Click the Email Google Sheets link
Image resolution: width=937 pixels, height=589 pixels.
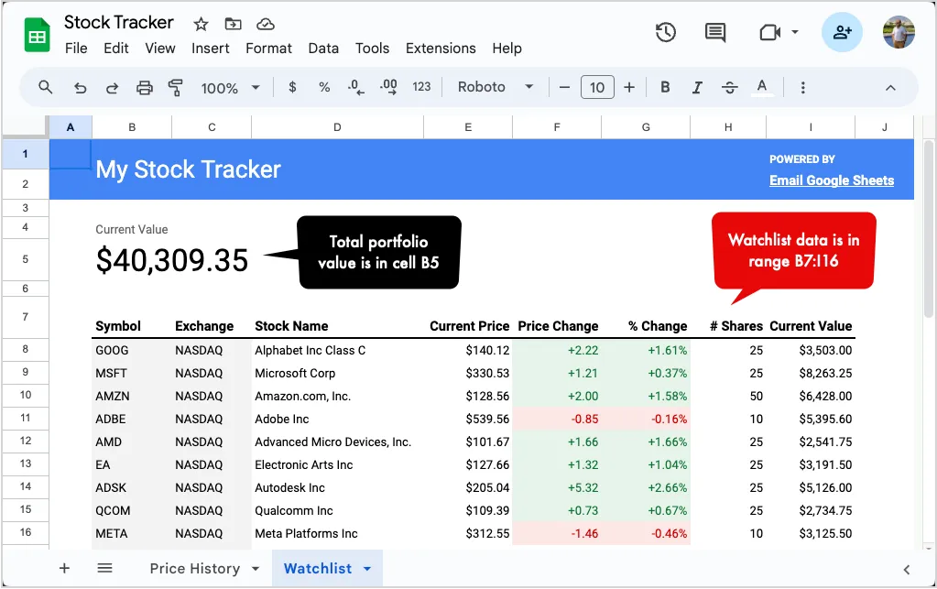tap(831, 180)
